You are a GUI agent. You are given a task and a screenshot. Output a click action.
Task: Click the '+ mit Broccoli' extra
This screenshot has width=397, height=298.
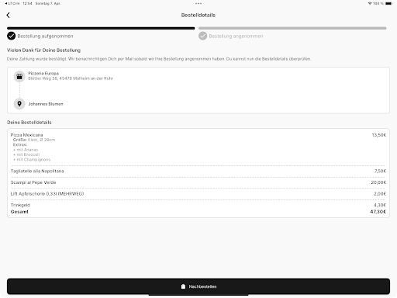pos(26,154)
